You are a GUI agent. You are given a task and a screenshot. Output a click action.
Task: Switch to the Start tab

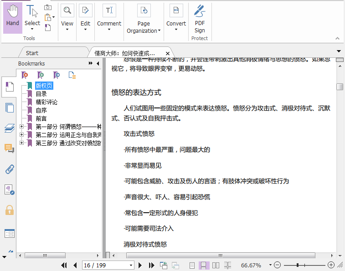[32, 53]
